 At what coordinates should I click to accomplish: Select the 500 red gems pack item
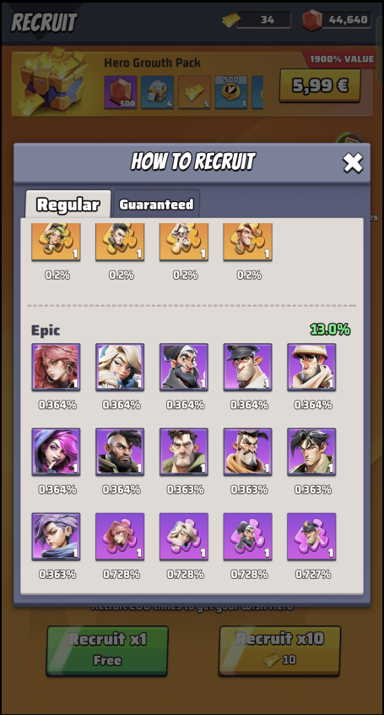(121, 93)
